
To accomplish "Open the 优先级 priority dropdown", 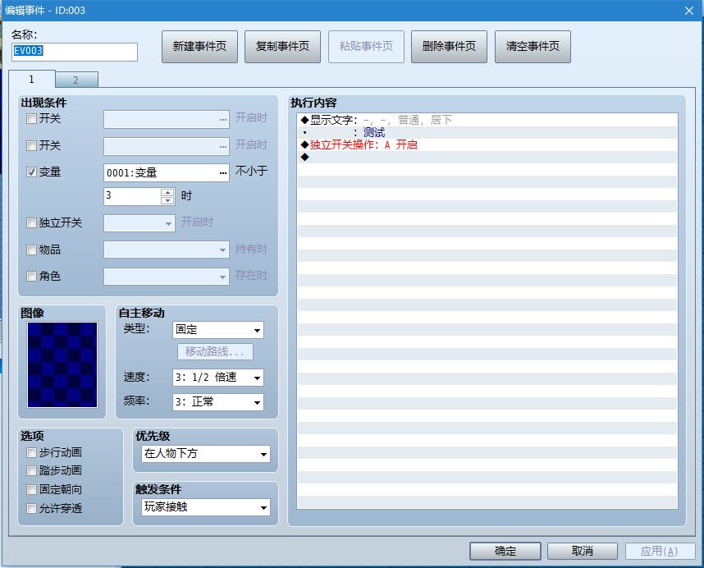I will pyautogui.click(x=206, y=454).
